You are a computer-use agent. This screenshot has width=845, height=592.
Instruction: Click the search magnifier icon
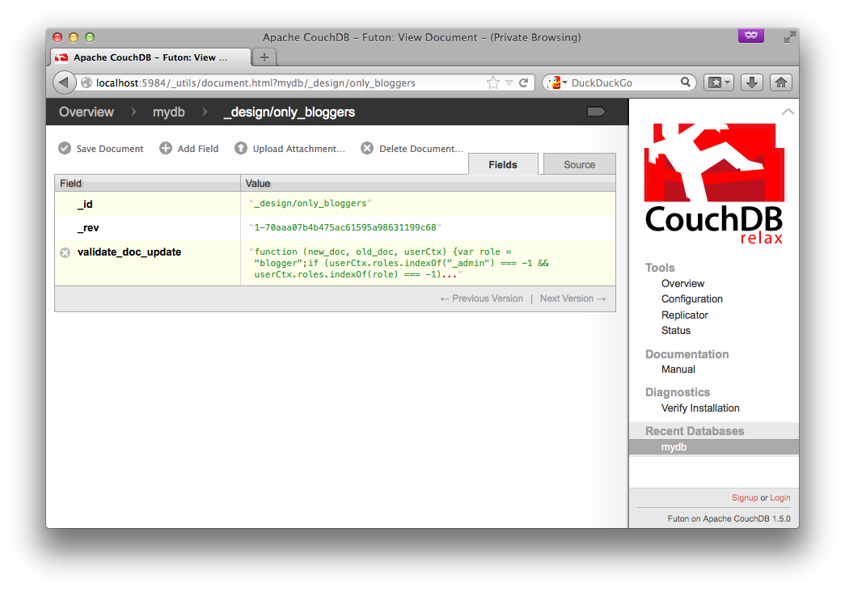[685, 82]
